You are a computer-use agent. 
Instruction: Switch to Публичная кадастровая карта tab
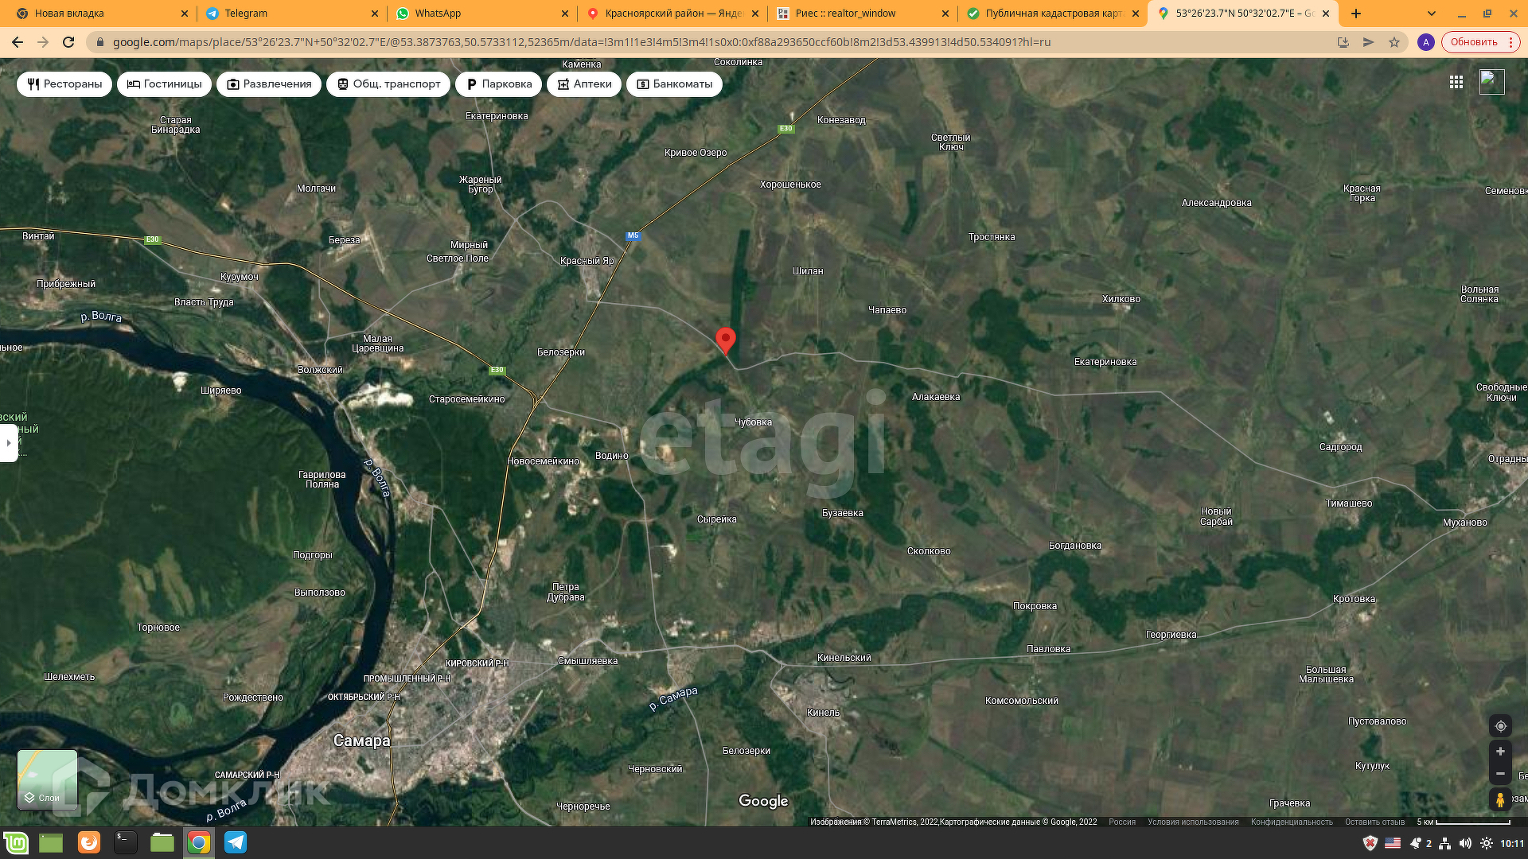(1052, 14)
